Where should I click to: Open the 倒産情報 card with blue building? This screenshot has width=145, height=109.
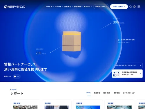(x=88, y=105)
